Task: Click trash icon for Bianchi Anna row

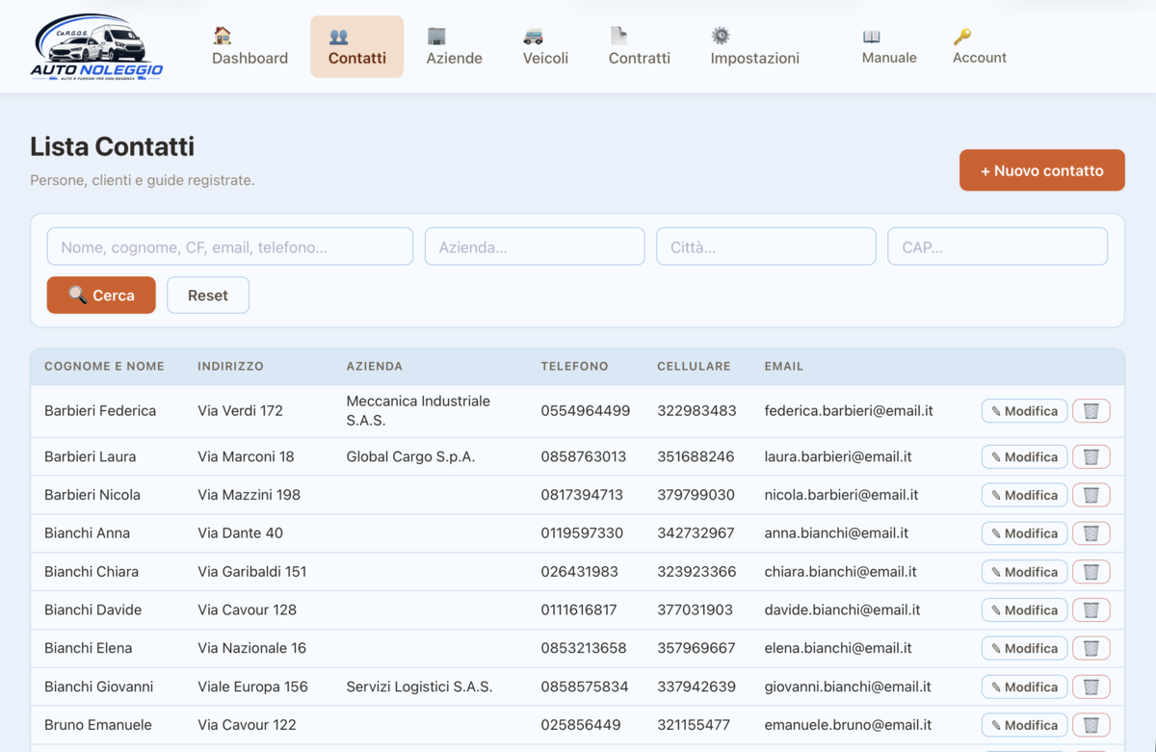Action: [x=1091, y=533]
